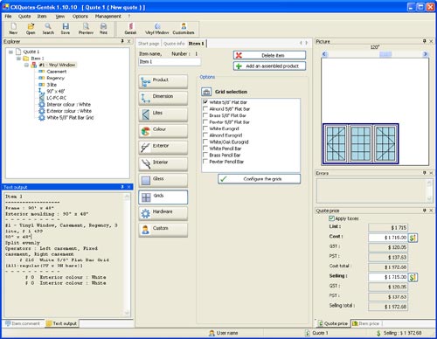Check the White Pencil Bar option
437x339 pixels.
(x=205, y=149)
